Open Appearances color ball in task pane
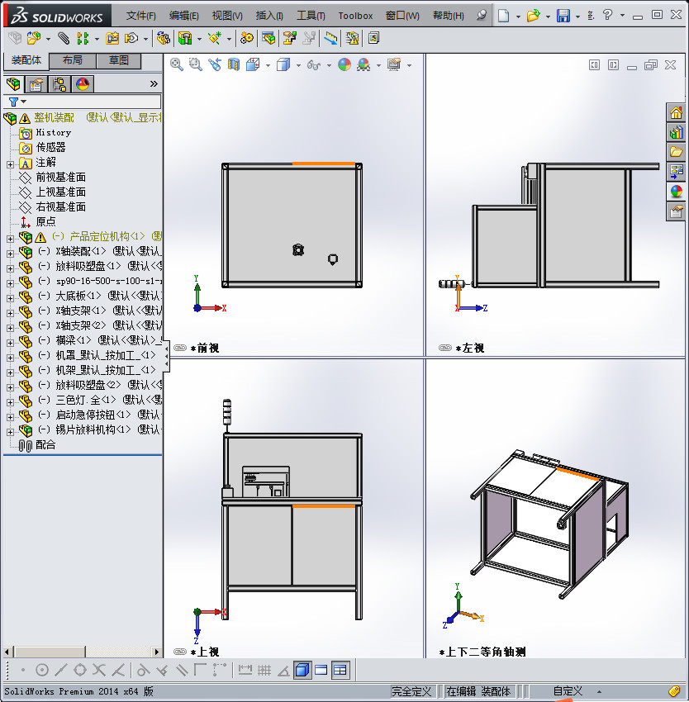 [676, 191]
